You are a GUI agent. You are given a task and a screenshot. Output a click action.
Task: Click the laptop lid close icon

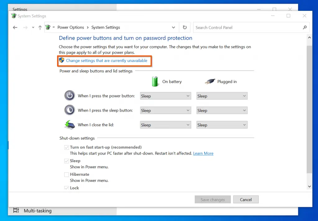pos(70,125)
